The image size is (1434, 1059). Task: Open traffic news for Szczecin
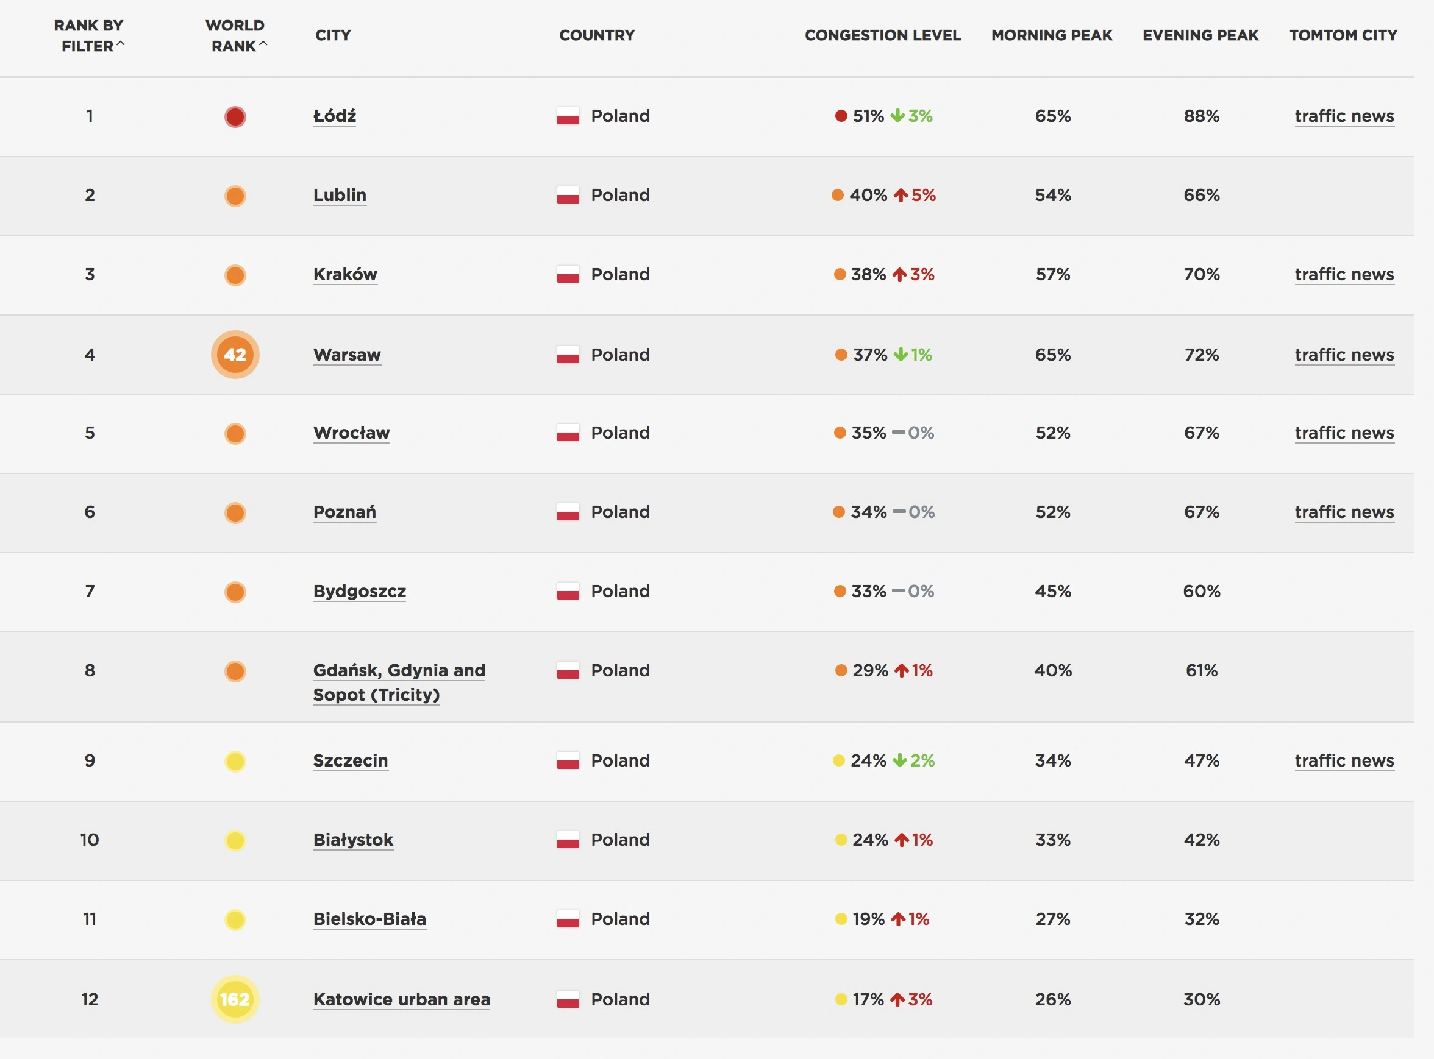(x=1344, y=760)
